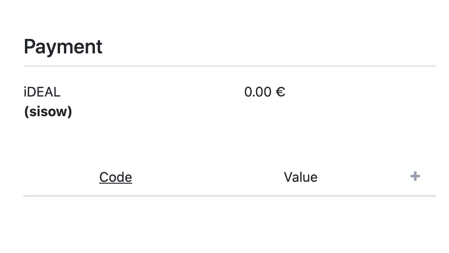Select the amount next to iDEAL
449x253 pixels.
click(264, 92)
